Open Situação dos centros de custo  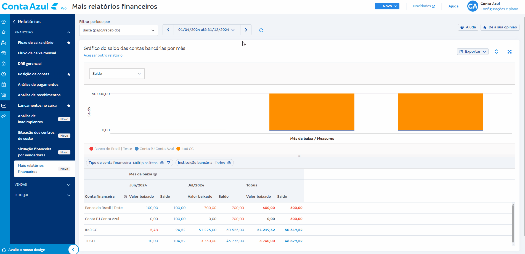point(36,135)
